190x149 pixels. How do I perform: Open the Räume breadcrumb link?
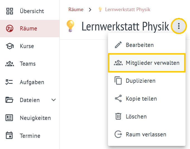[76, 10]
